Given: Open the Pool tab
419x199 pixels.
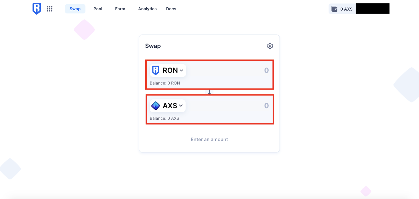Looking at the screenshot, I should (98, 9).
